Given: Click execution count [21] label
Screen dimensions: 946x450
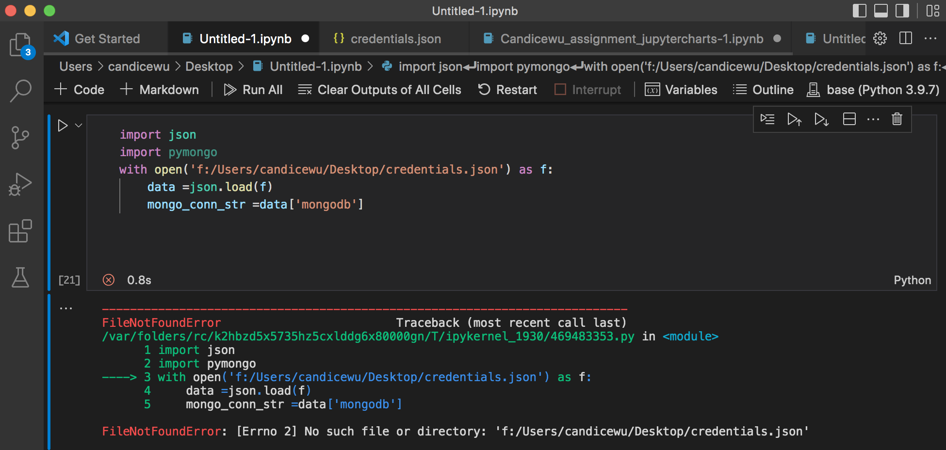Looking at the screenshot, I should coord(69,280).
